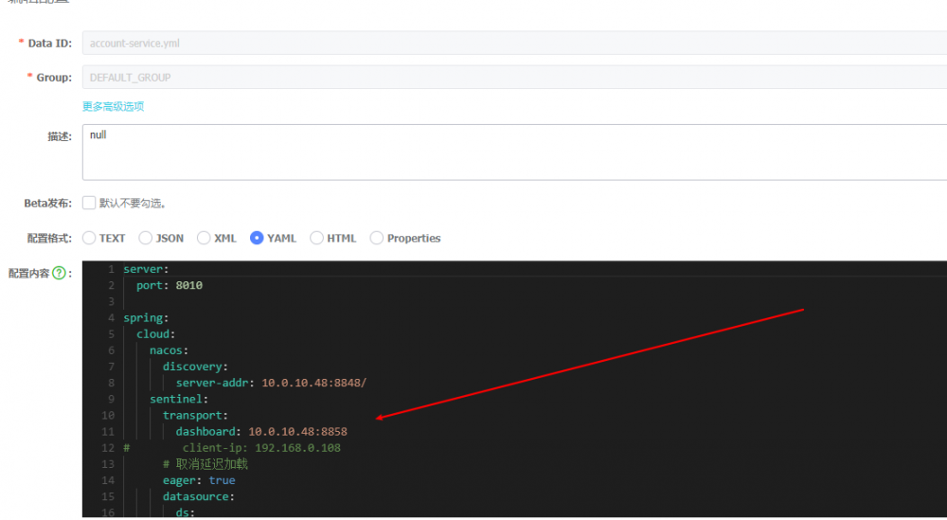Screen dimensions: 947x520
Task: Select the JSON format radio button
Action: coord(145,238)
